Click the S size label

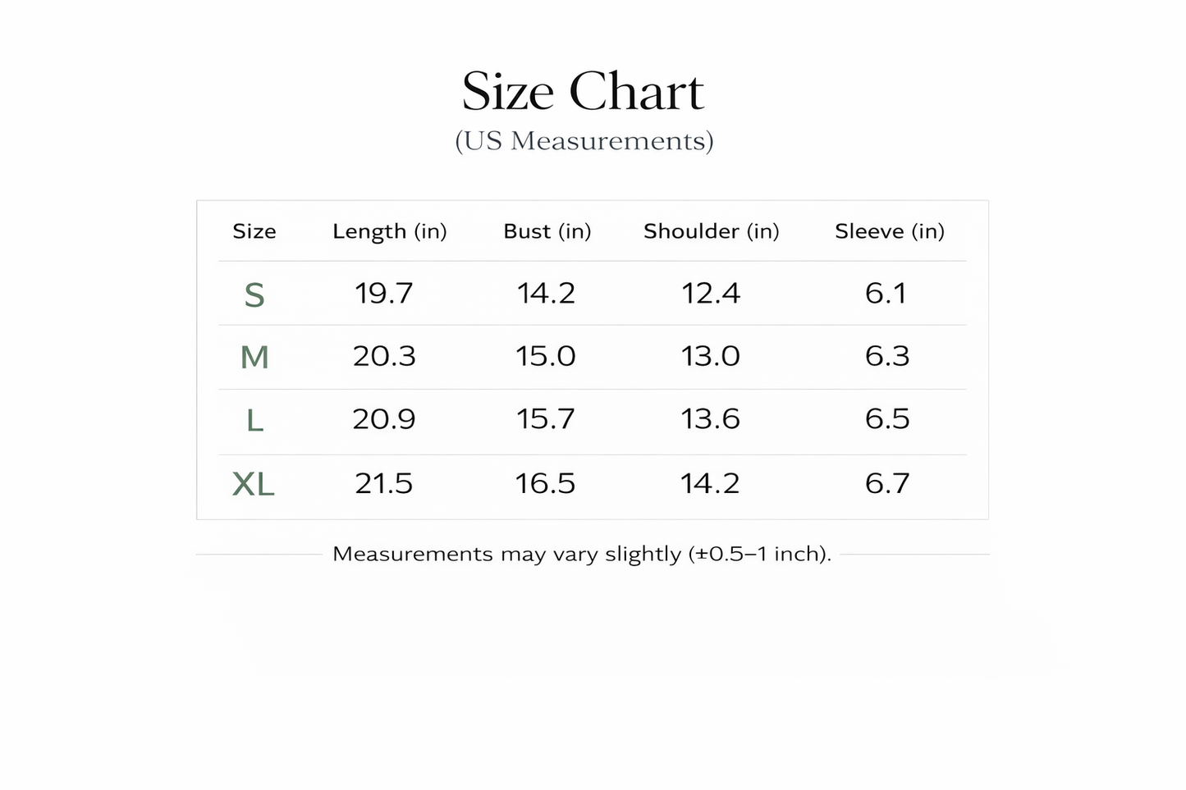pyautogui.click(x=254, y=295)
